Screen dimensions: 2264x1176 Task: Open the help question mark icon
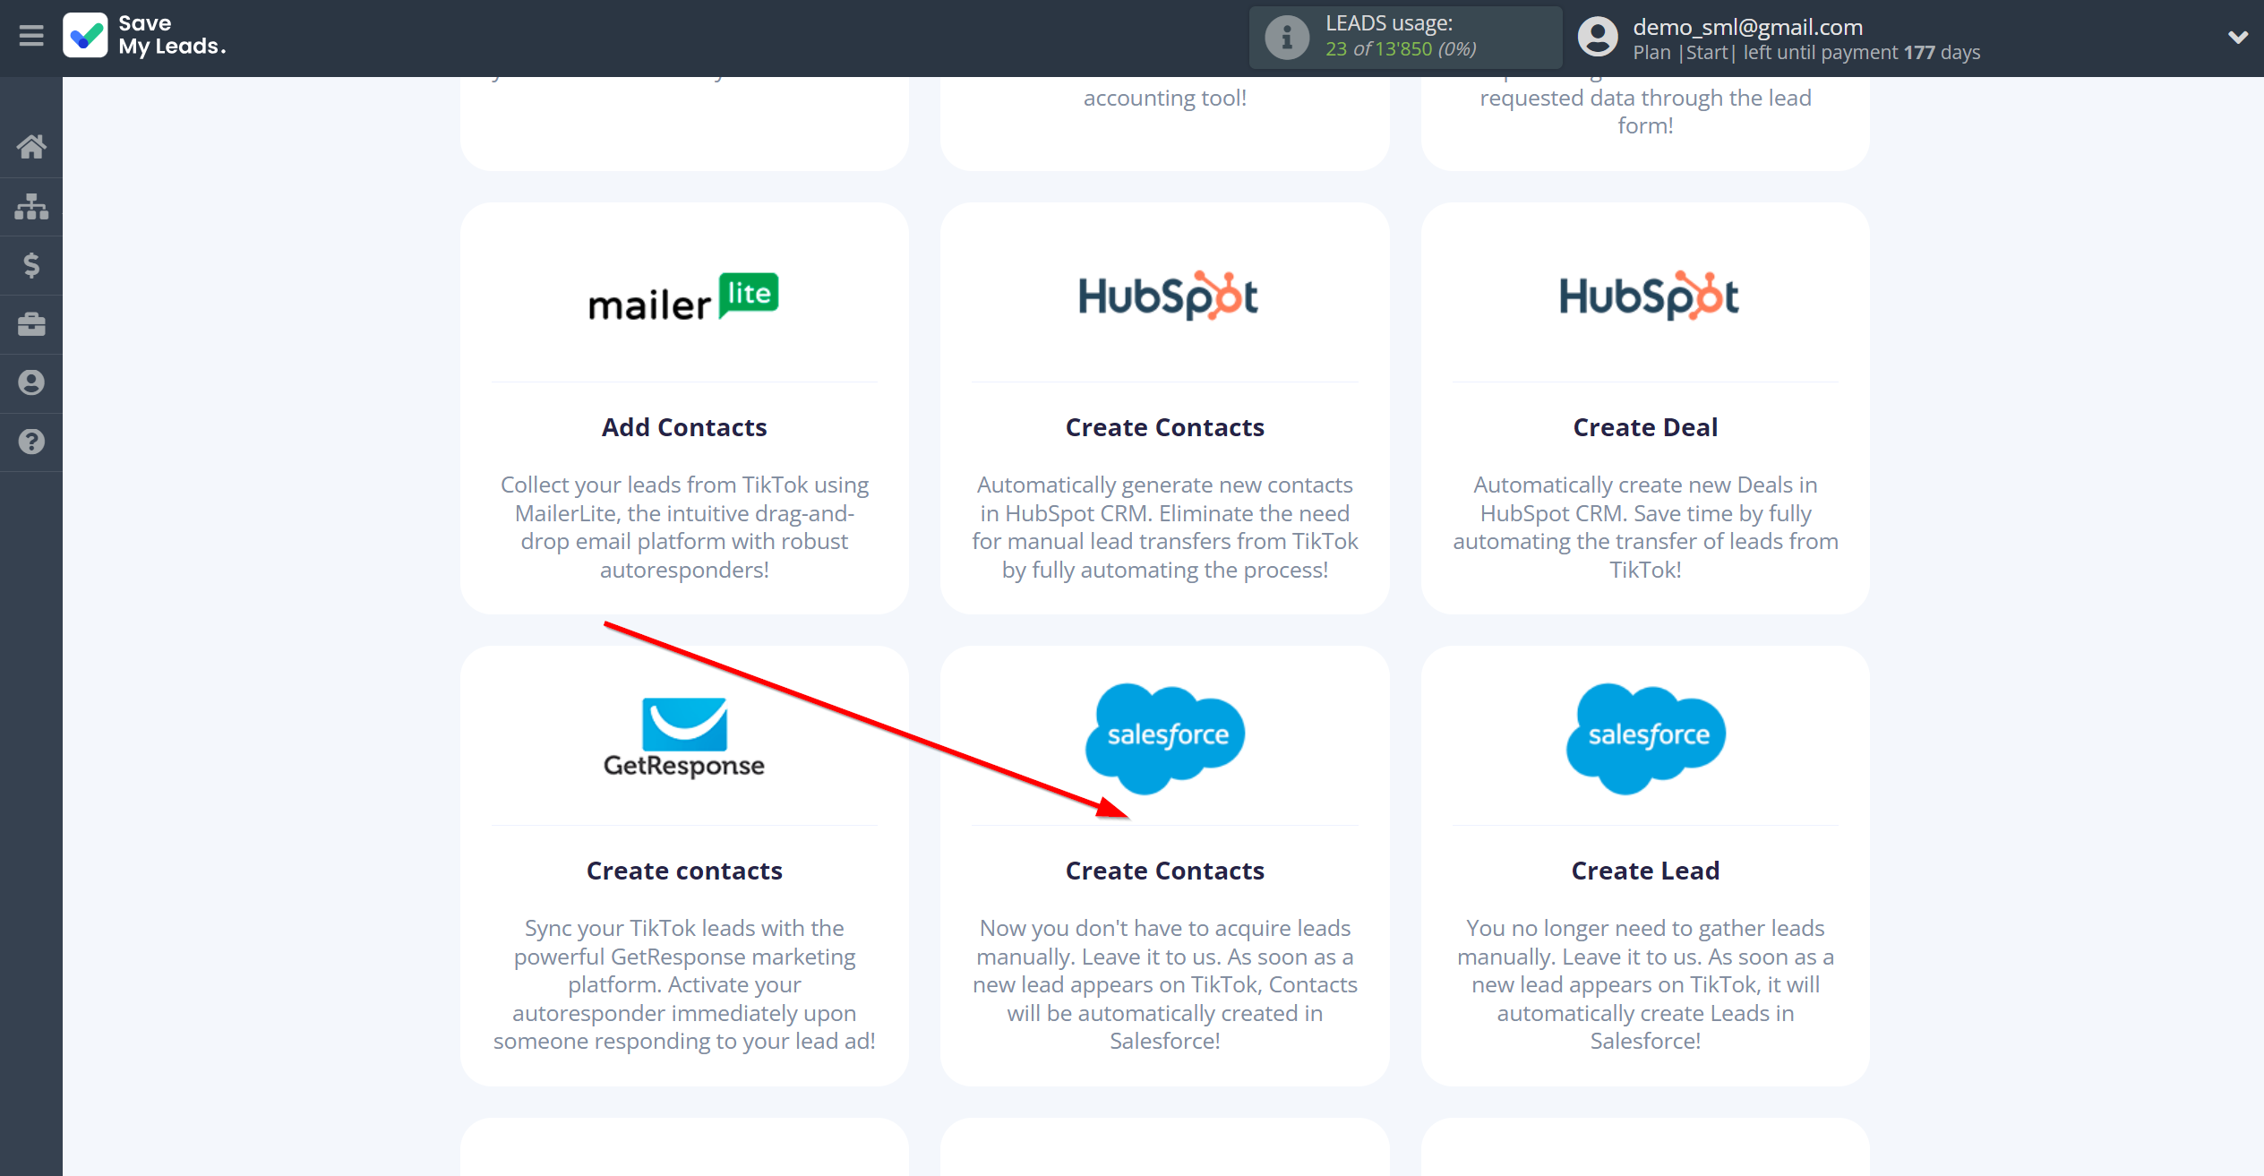pos(31,442)
